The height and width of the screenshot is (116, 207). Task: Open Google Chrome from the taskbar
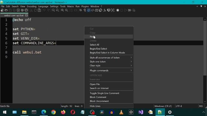pos(53,112)
